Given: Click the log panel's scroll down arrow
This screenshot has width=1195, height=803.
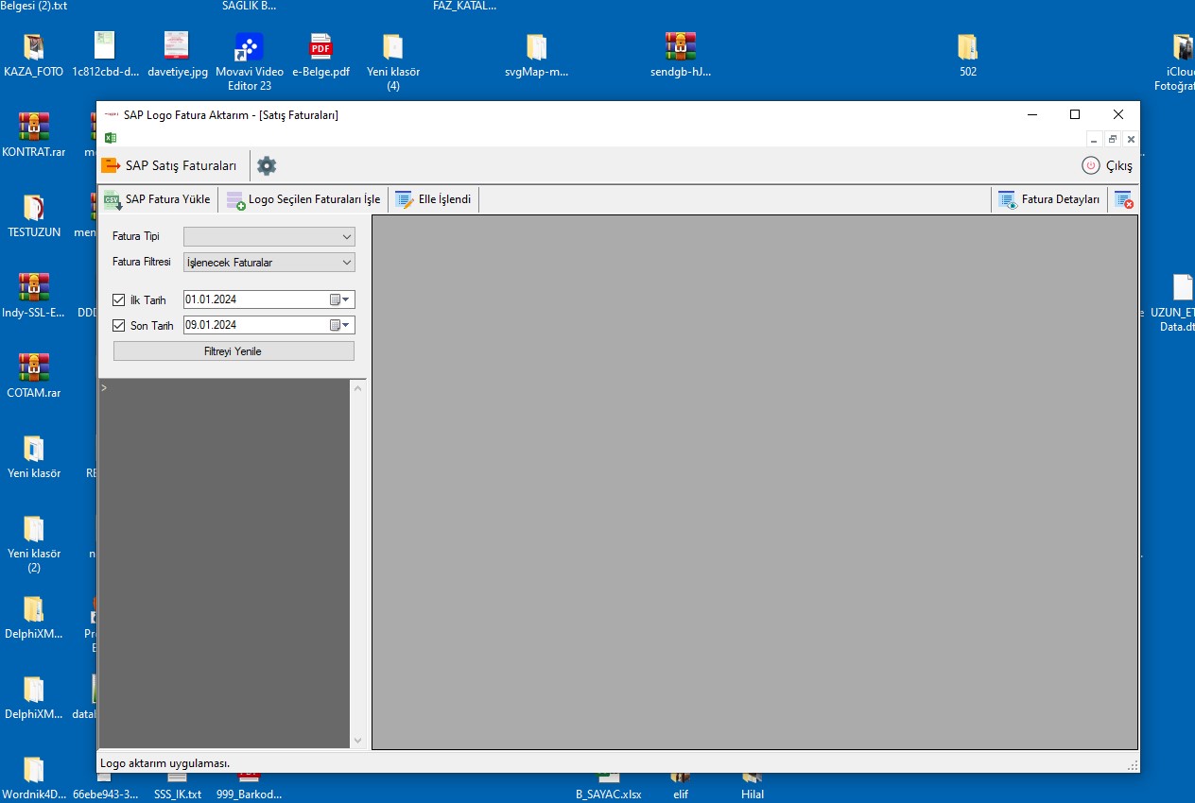Looking at the screenshot, I should tap(357, 741).
